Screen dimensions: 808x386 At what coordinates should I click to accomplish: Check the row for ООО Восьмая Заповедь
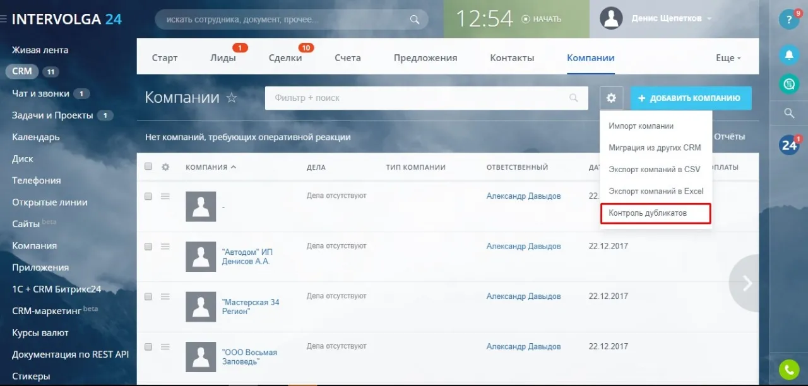148,346
